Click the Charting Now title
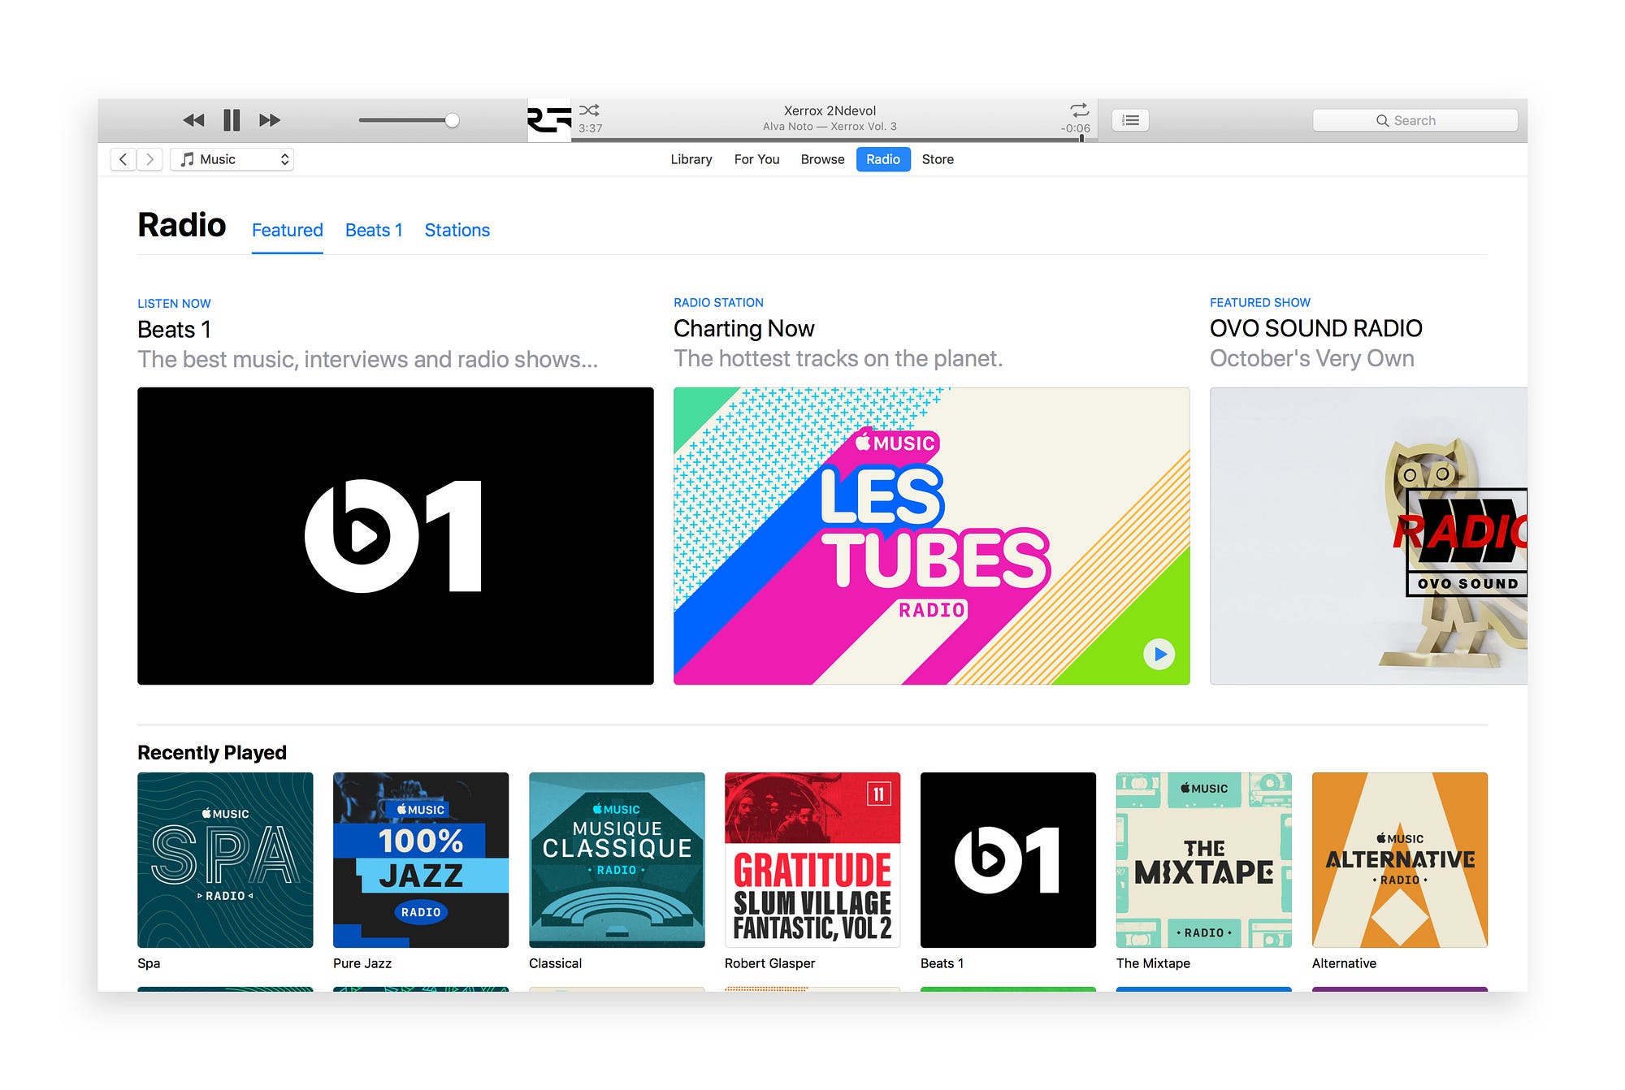 coord(743,329)
